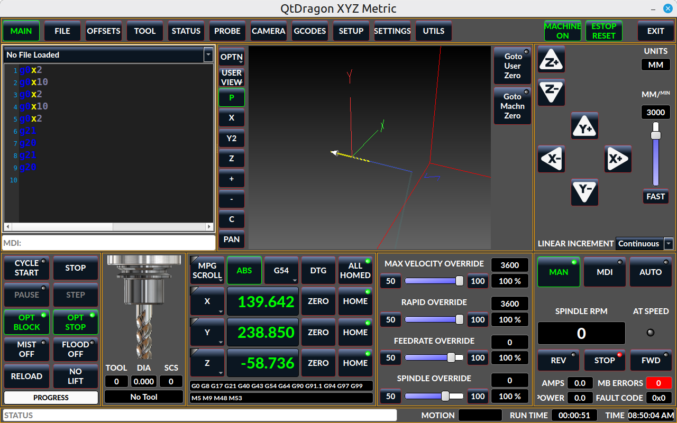
Task: Jog left using X- arrow icon
Action: click(x=551, y=159)
